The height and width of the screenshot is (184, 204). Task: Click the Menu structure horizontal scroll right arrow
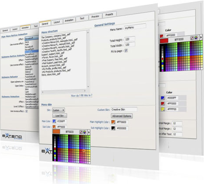coord(85,91)
